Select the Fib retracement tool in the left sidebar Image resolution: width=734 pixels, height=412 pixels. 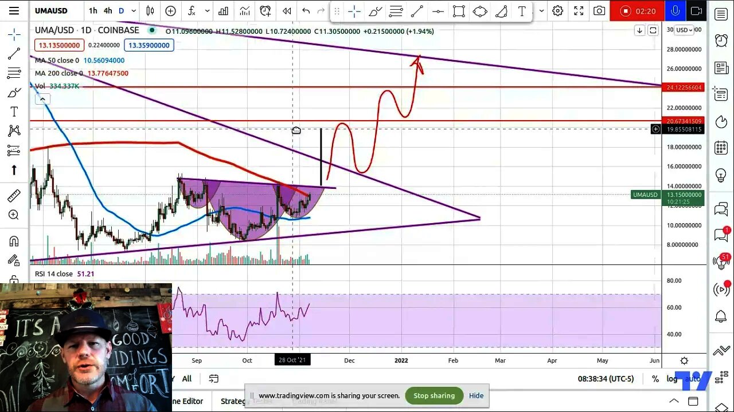click(14, 73)
